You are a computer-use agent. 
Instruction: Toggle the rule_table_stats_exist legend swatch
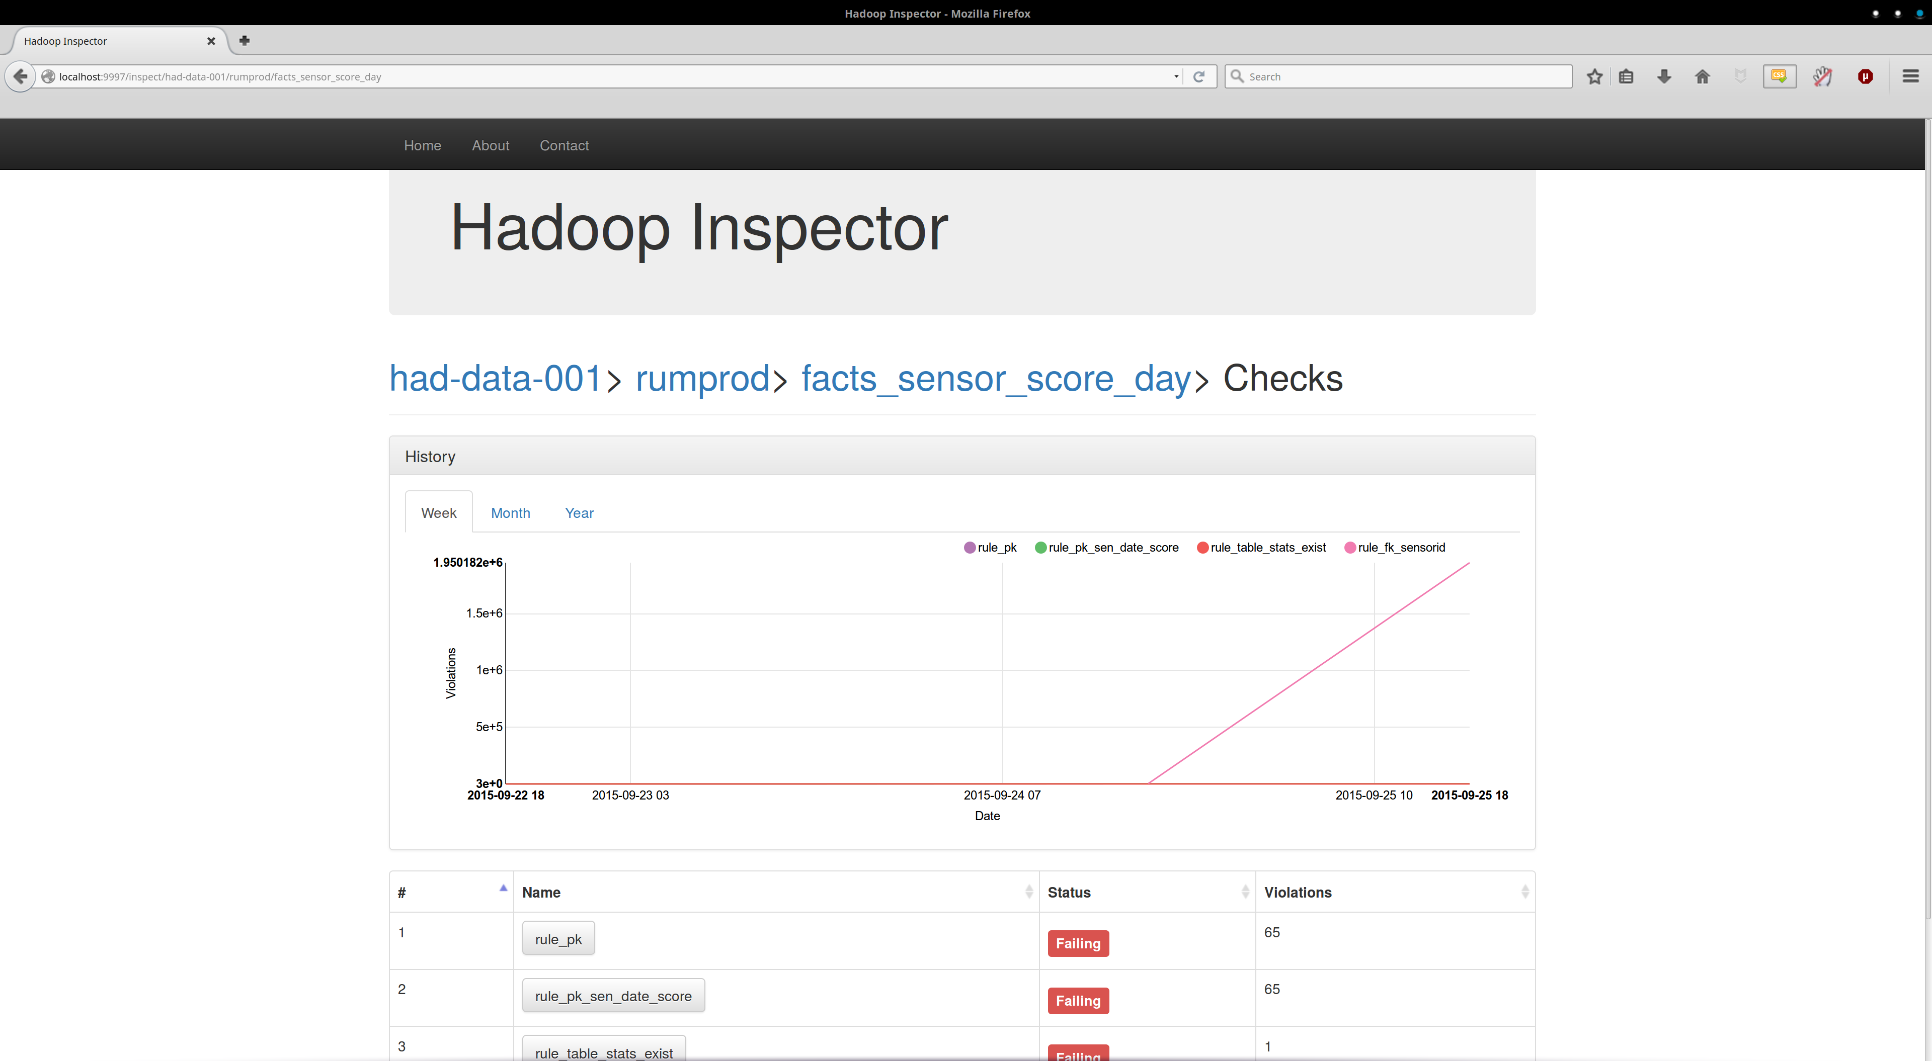1202,548
